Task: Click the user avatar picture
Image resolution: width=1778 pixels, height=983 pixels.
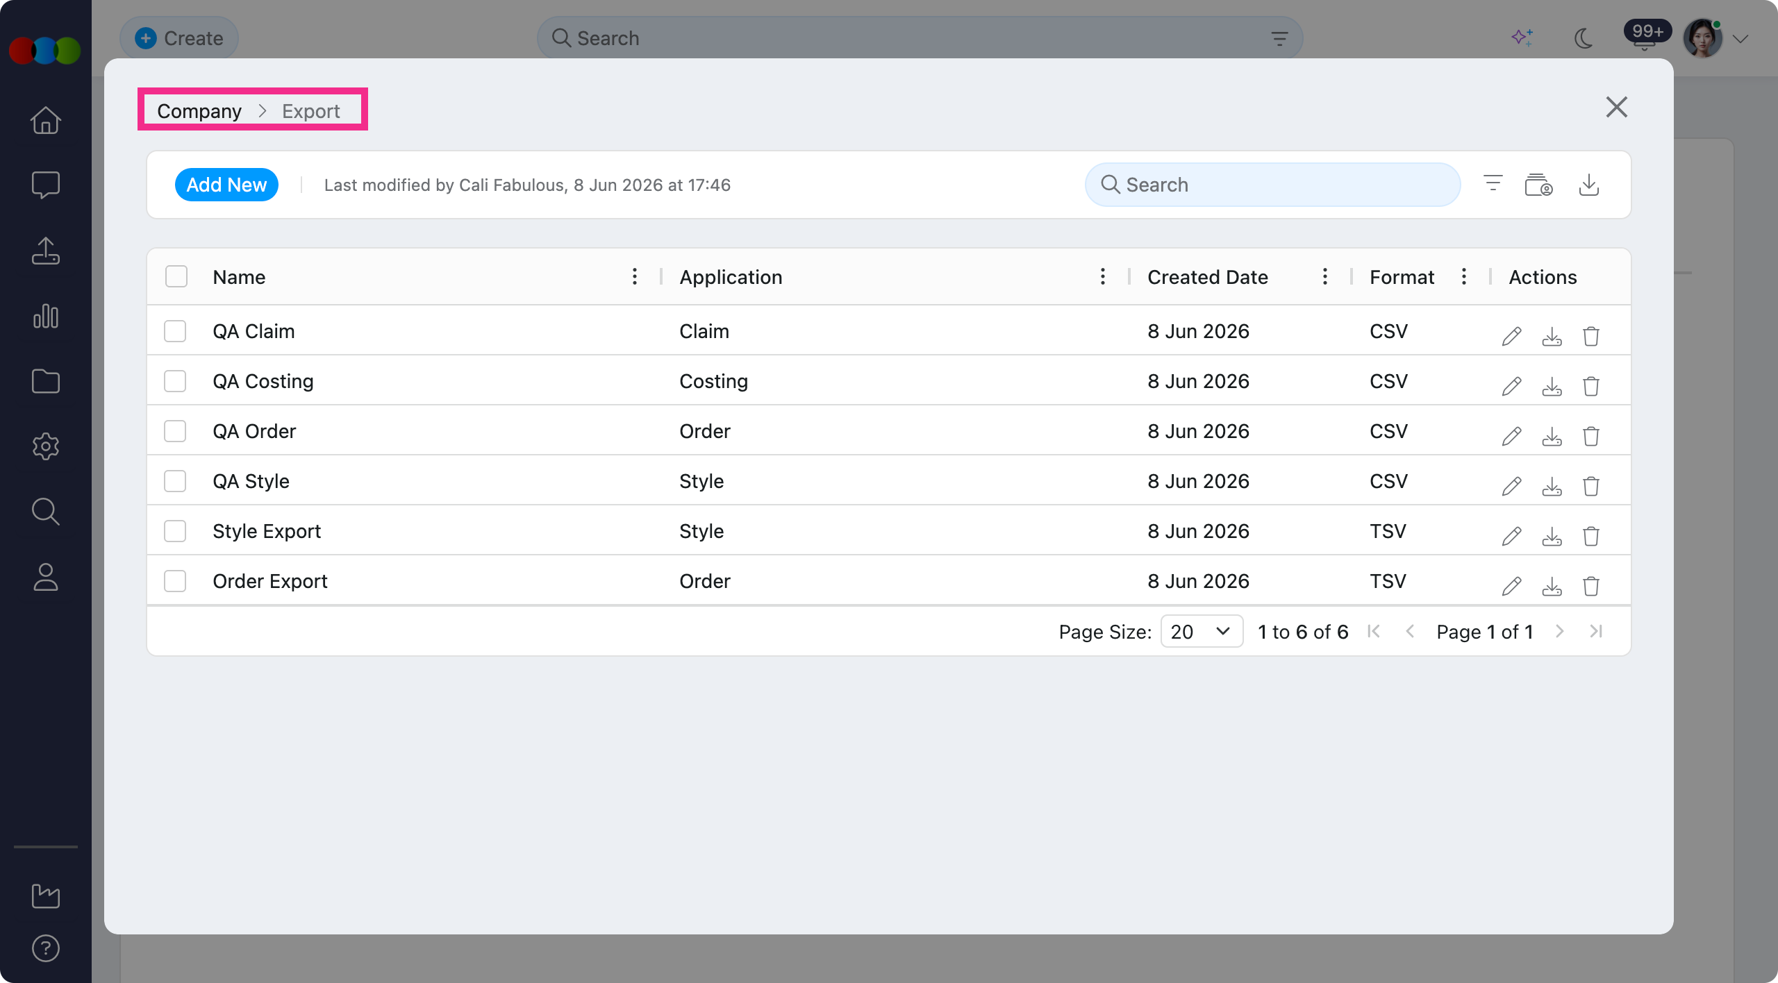Action: click(x=1703, y=38)
